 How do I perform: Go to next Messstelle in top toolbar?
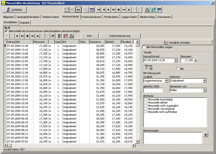pos(109,10)
